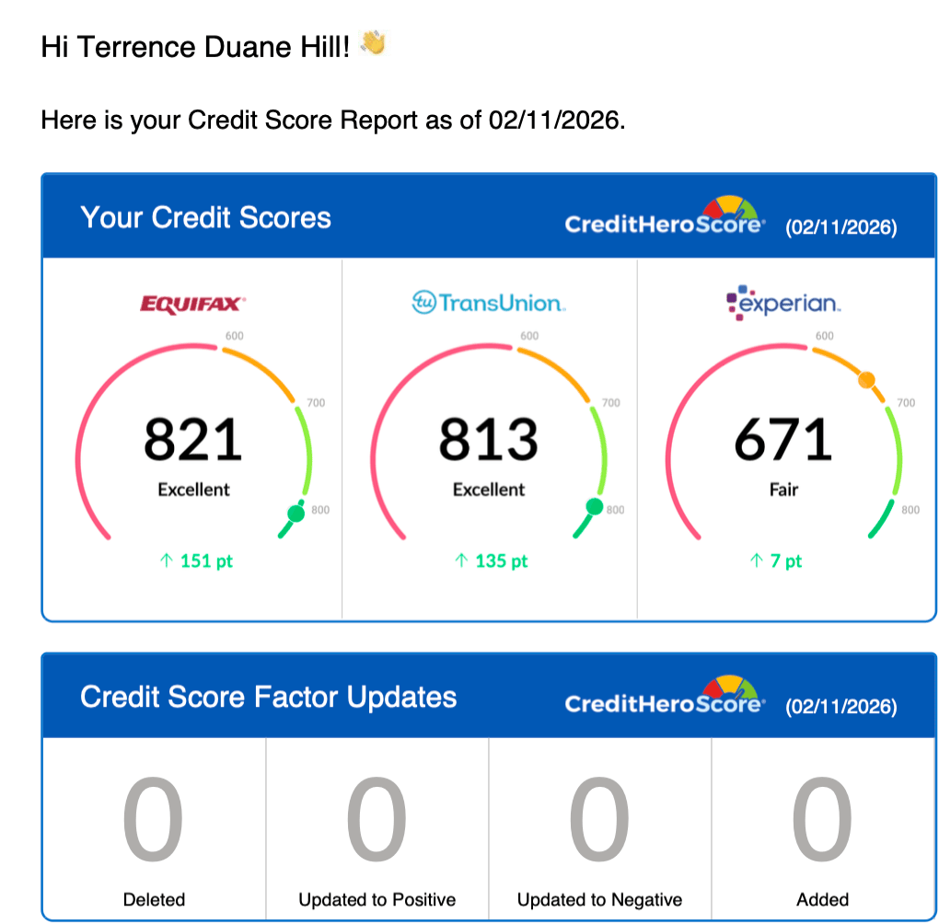939x924 pixels.
Task: Select the Experian score 671
Action: pos(783,439)
